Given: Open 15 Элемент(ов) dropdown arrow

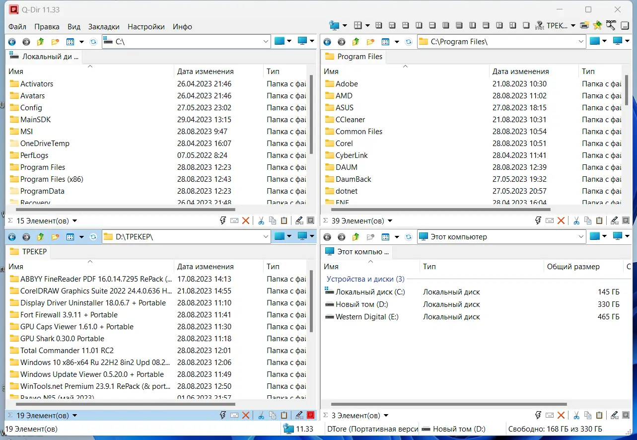Looking at the screenshot, I should click(74, 221).
